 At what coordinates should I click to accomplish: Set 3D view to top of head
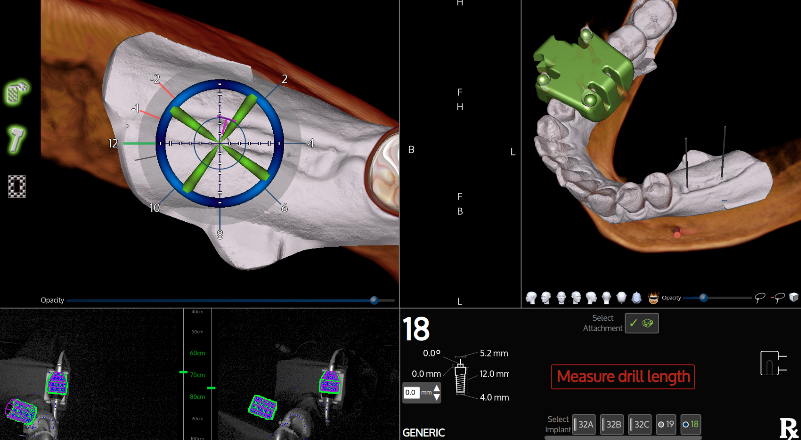[621, 298]
